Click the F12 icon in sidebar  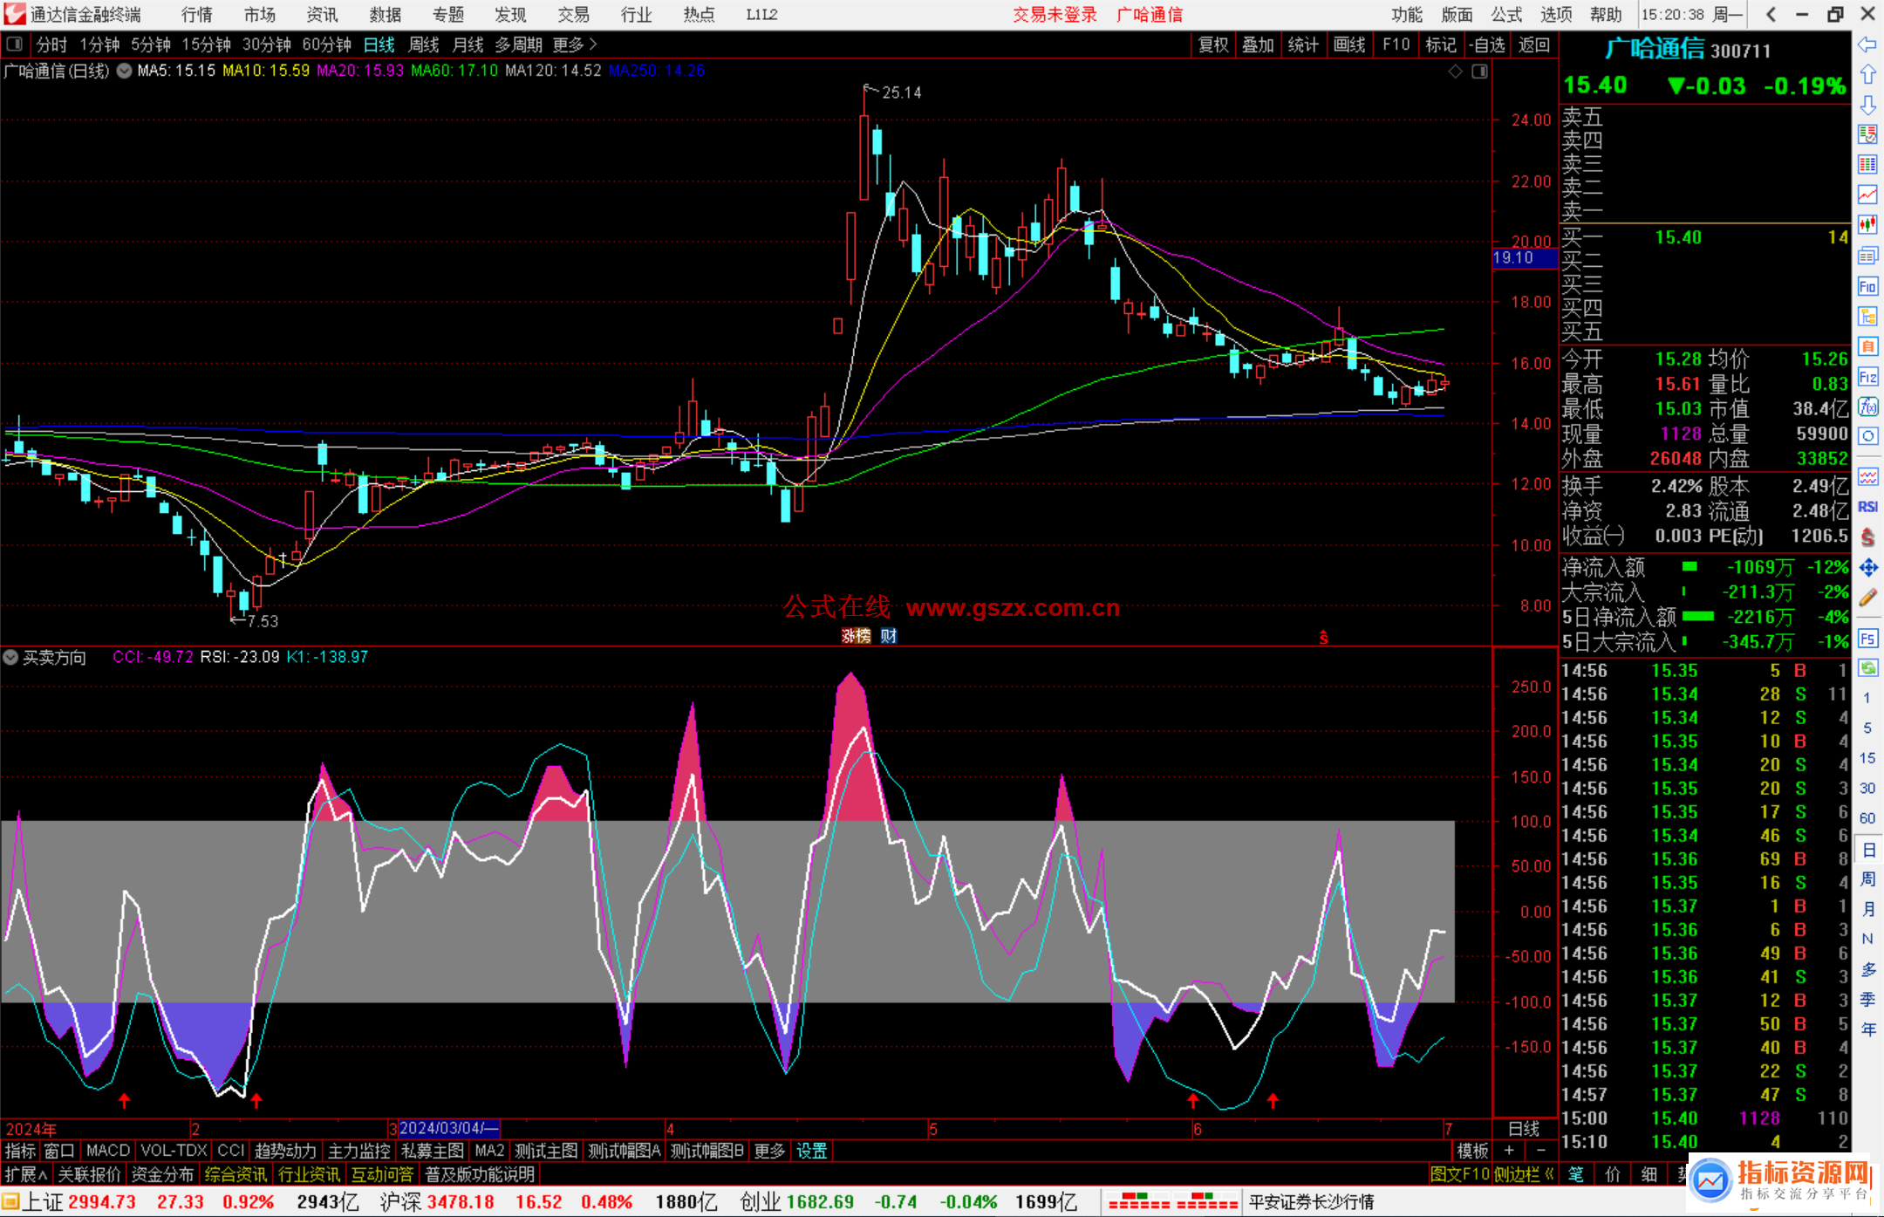[x=1867, y=377]
